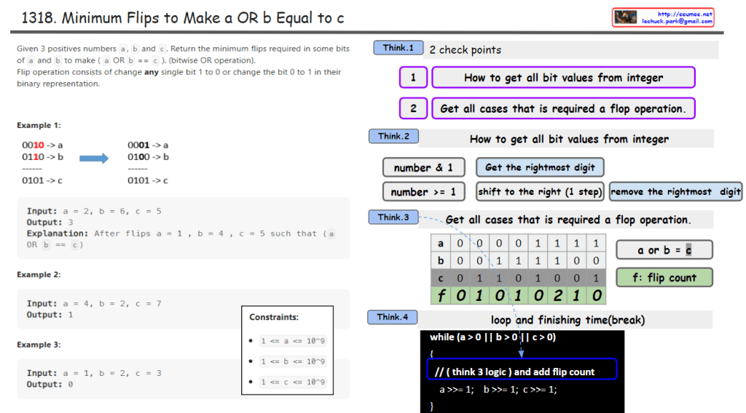The width and height of the screenshot is (746, 413).
Task: Click the 'number >= 1' box
Action: (423, 192)
